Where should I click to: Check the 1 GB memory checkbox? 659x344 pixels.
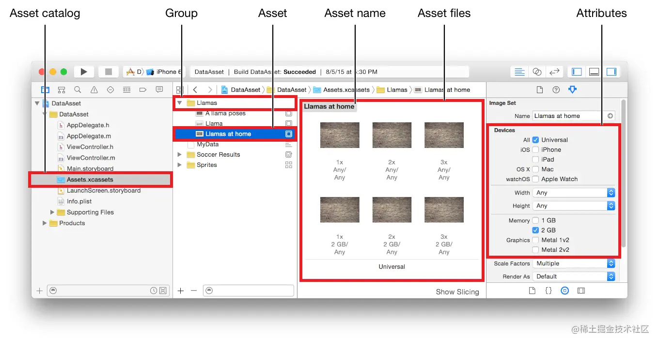point(535,220)
